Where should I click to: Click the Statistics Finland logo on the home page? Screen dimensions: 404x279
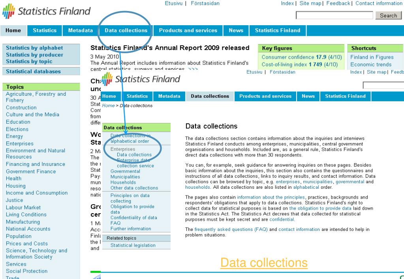click(x=46, y=11)
